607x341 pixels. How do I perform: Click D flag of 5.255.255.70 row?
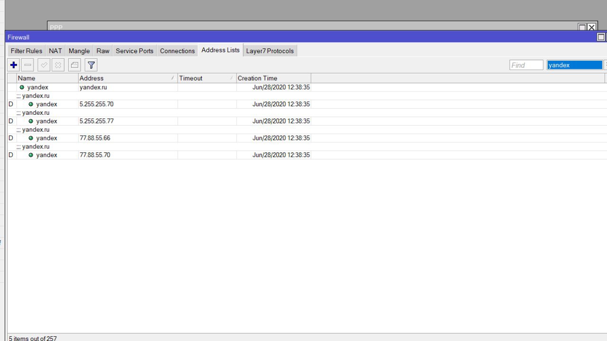[x=11, y=104]
